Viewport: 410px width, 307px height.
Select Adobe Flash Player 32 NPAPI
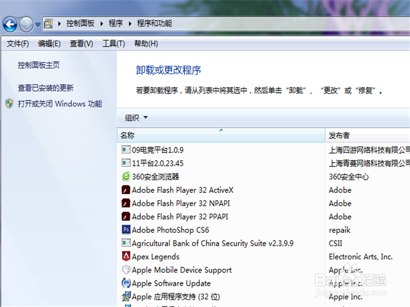[181, 203]
